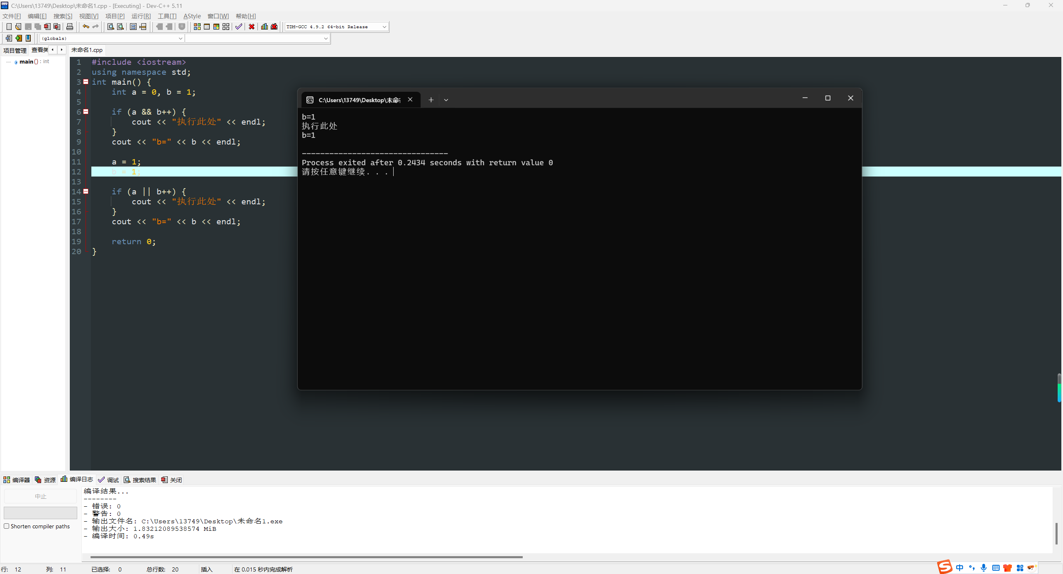Toggle Shorten compiler paths checkbox
Image resolution: width=1063 pixels, height=574 pixels.
[x=7, y=526]
